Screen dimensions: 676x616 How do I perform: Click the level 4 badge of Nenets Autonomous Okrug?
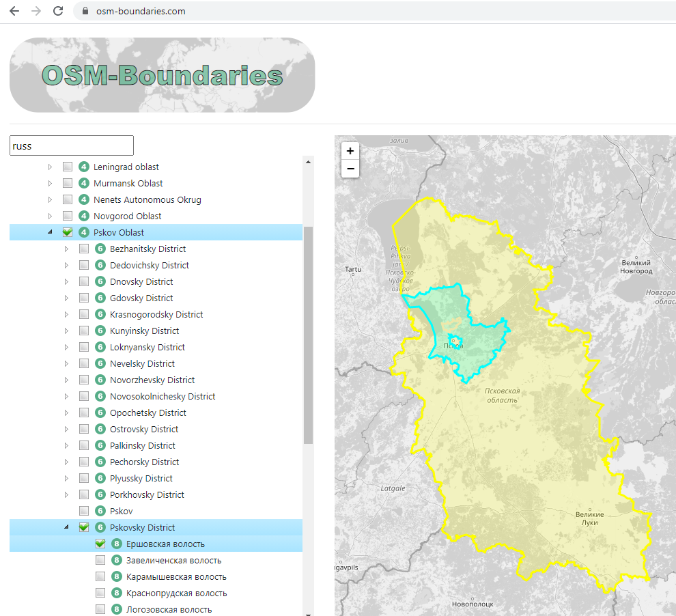[x=83, y=199]
